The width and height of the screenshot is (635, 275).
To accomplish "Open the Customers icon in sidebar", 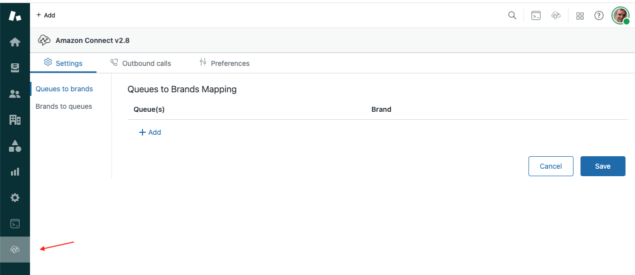I will click(x=15, y=94).
